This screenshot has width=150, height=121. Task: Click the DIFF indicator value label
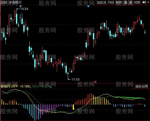[x=20, y=86]
